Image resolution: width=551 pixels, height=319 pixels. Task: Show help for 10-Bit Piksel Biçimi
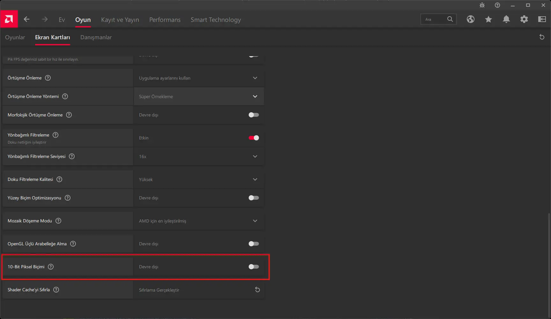[51, 267]
